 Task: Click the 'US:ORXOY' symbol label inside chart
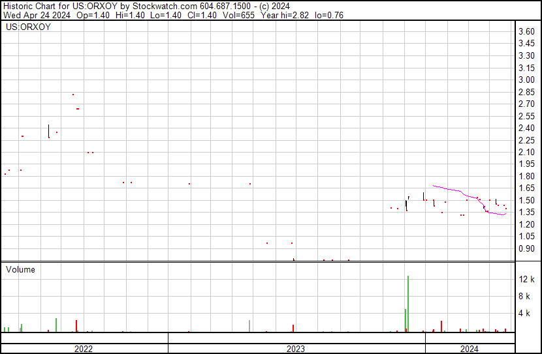[x=28, y=27]
